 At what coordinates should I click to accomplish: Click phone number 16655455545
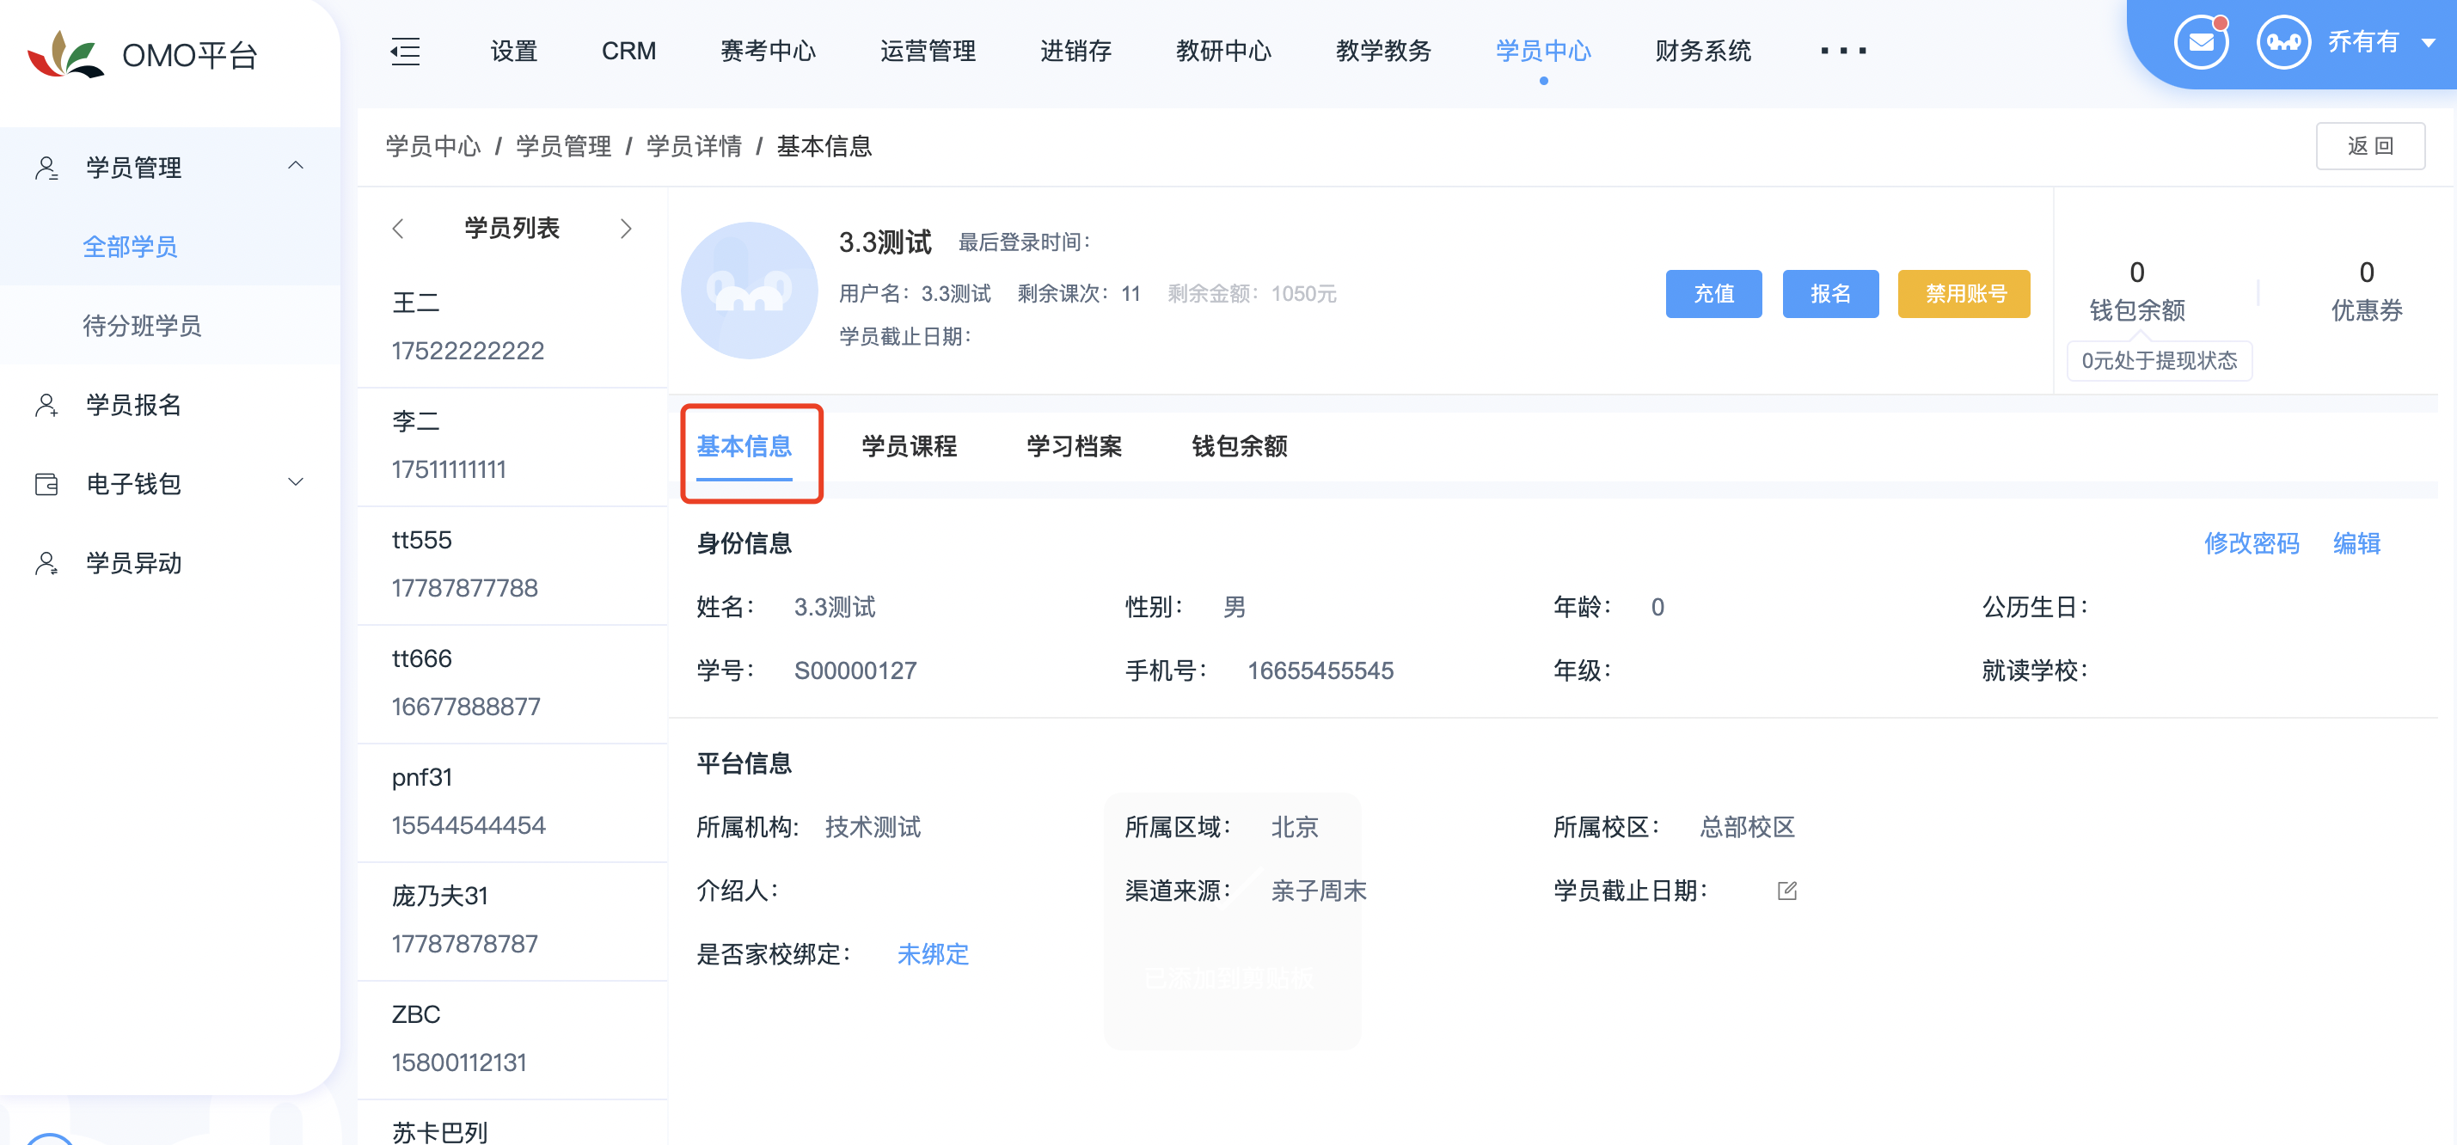pyautogui.click(x=1320, y=671)
